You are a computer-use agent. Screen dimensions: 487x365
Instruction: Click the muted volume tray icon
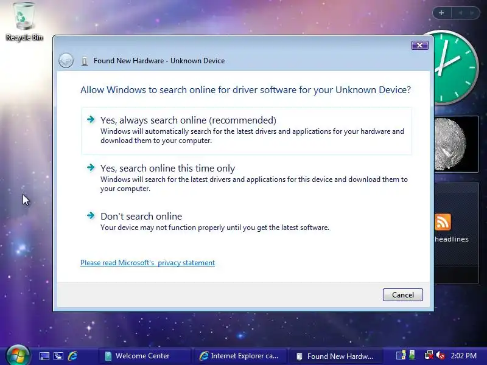click(440, 355)
